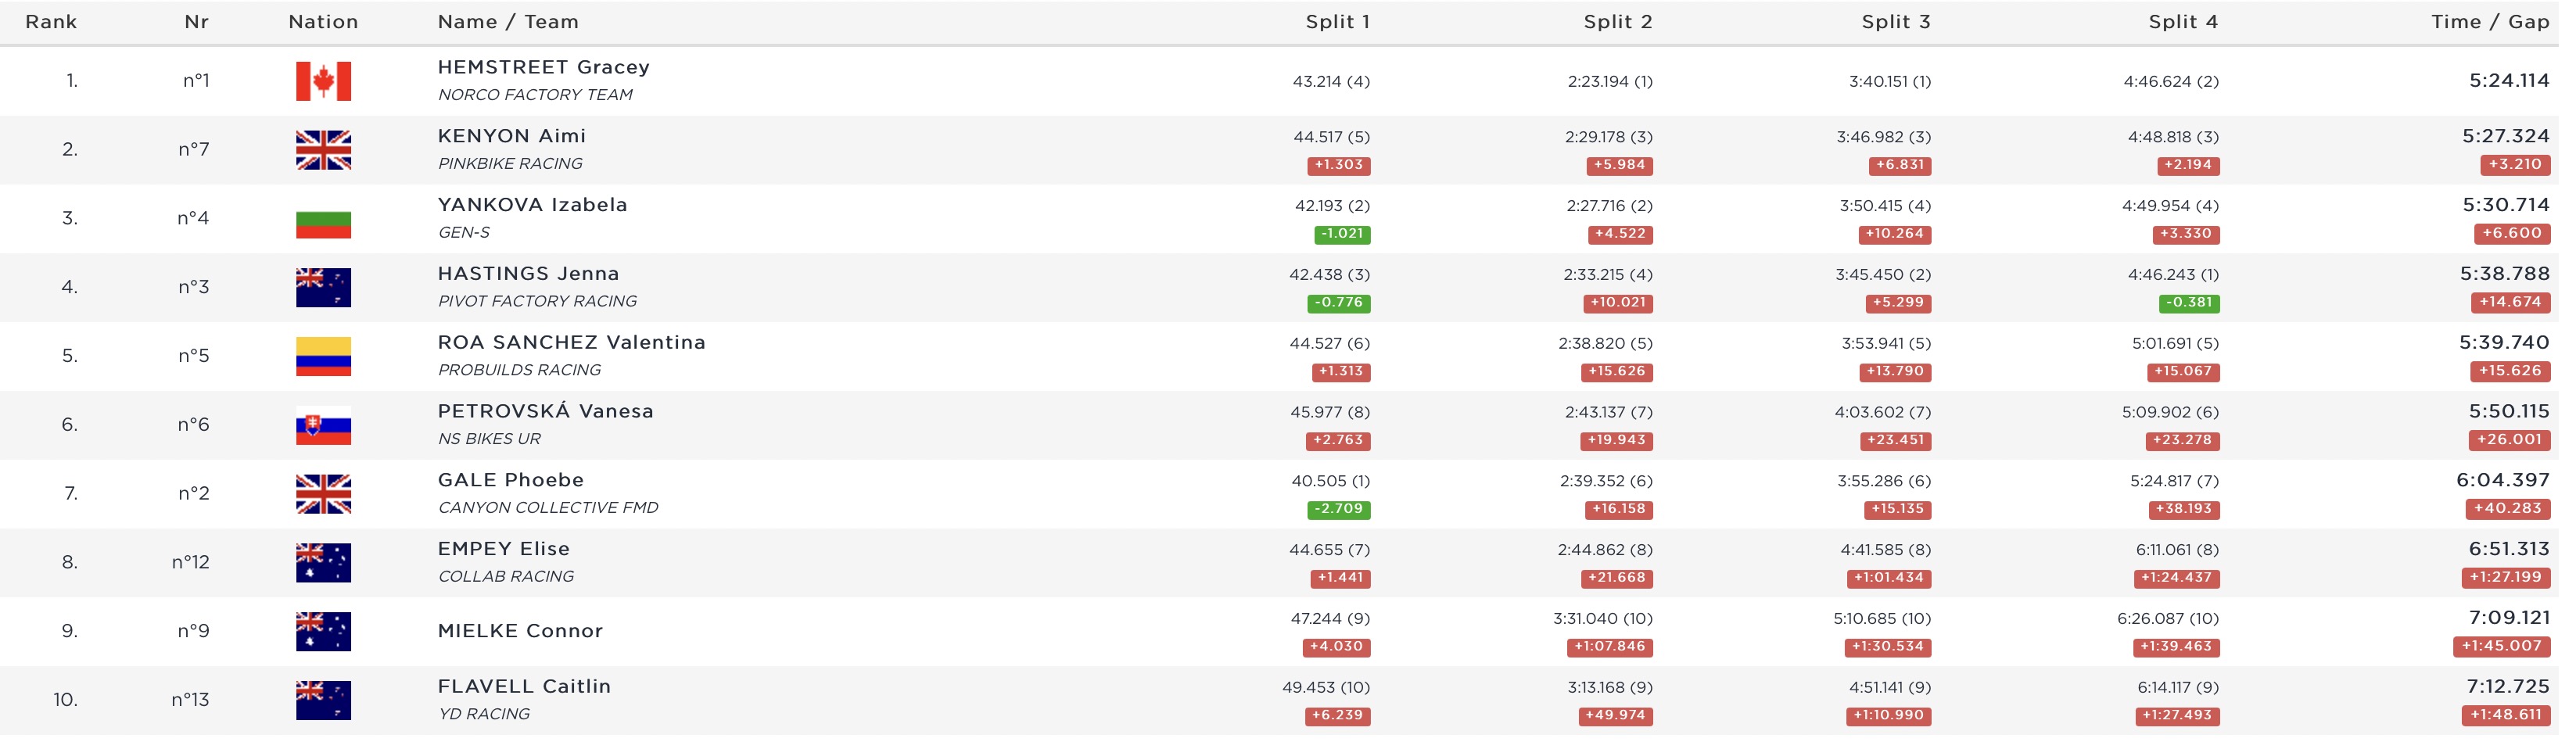Click final time 6:04.397
The height and width of the screenshot is (749, 2576).
[x=2503, y=480]
